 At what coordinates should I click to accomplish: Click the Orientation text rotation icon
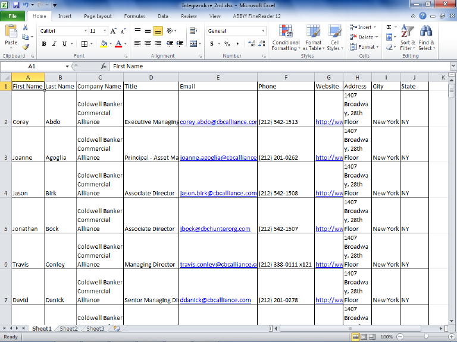170,30
